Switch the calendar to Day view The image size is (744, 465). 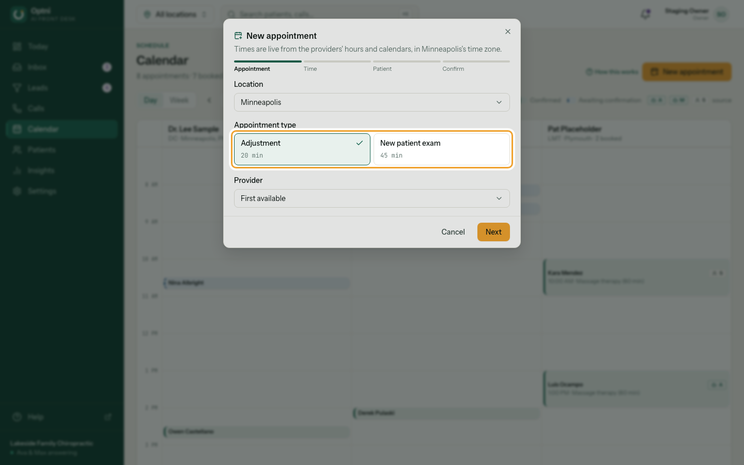(x=150, y=100)
